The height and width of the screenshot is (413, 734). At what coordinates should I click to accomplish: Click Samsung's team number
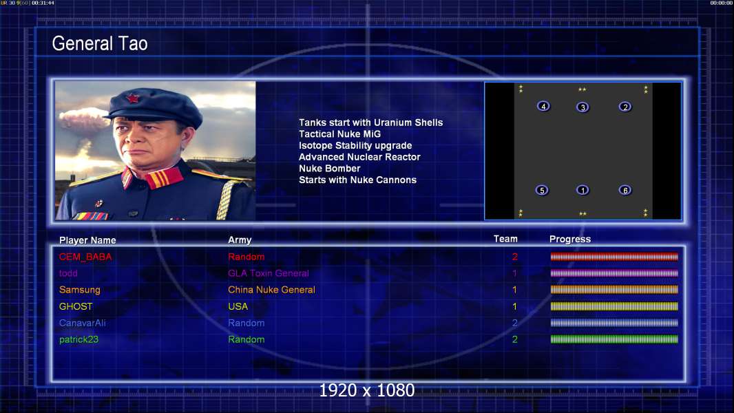(514, 290)
